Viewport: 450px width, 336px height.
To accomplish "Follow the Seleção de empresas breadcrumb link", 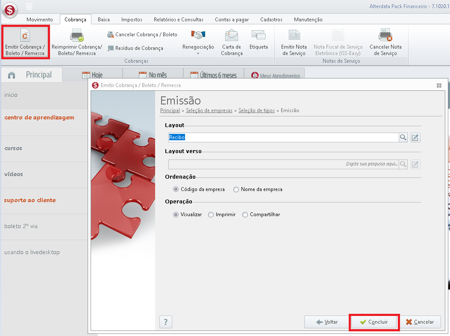I will [209, 110].
